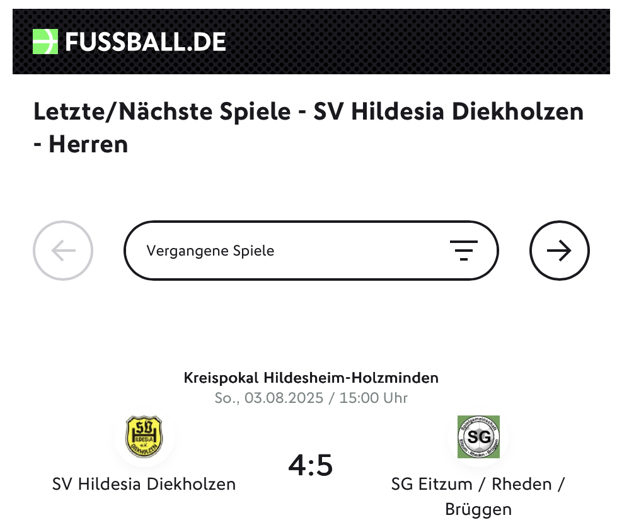
Task: Open SG Eitzum / Rheden / Brüggen team link
Action: tap(478, 497)
